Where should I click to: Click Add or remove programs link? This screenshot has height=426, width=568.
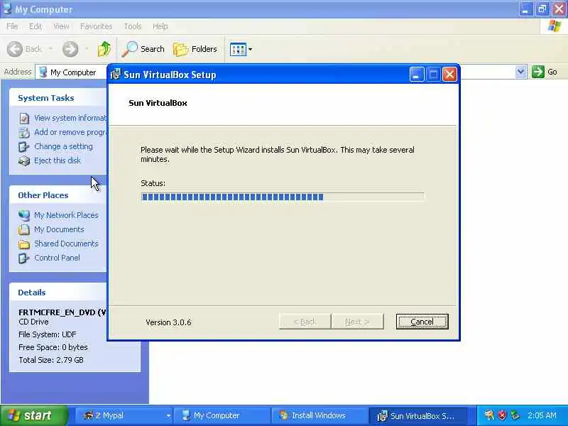[70, 132]
